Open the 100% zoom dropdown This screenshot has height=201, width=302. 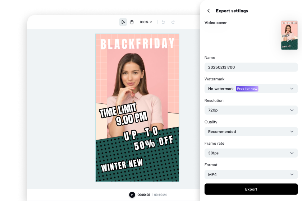[146, 22]
